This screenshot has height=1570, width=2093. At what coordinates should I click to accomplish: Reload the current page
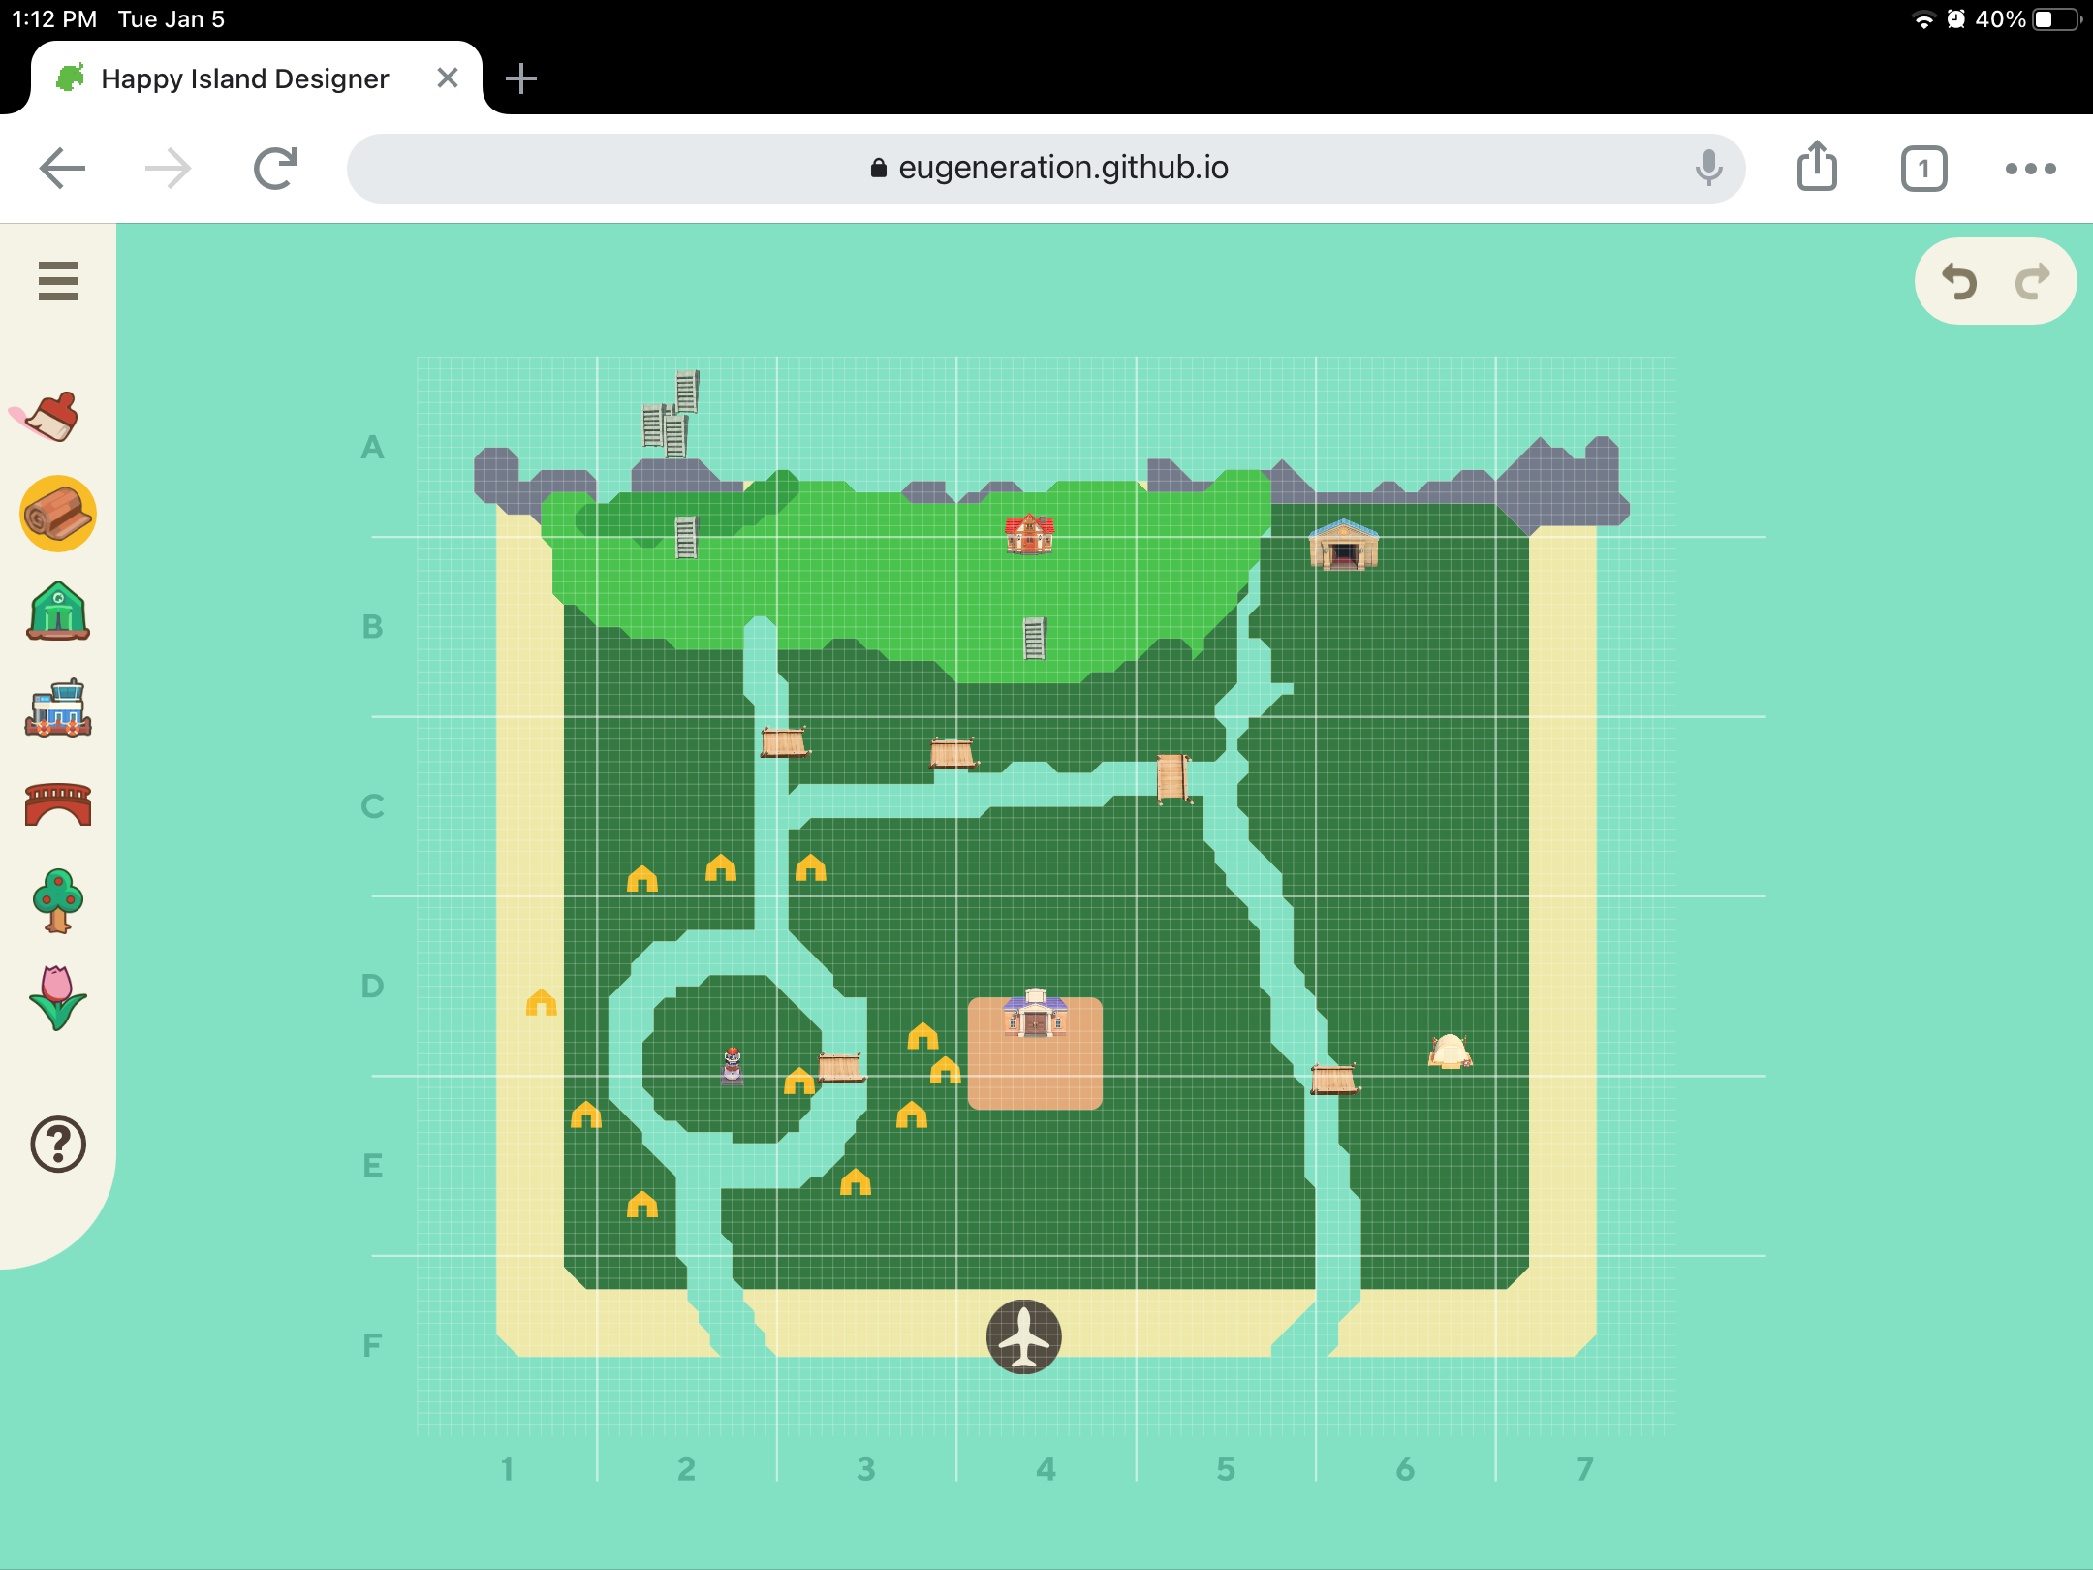pos(275,169)
